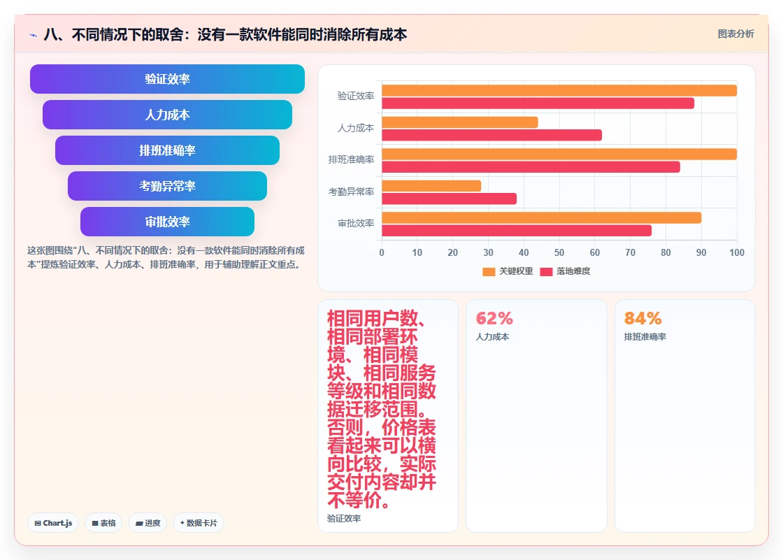This screenshot has width=783, height=560.
Task: Click the 关键权重 legend label
Action: [516, 271]
